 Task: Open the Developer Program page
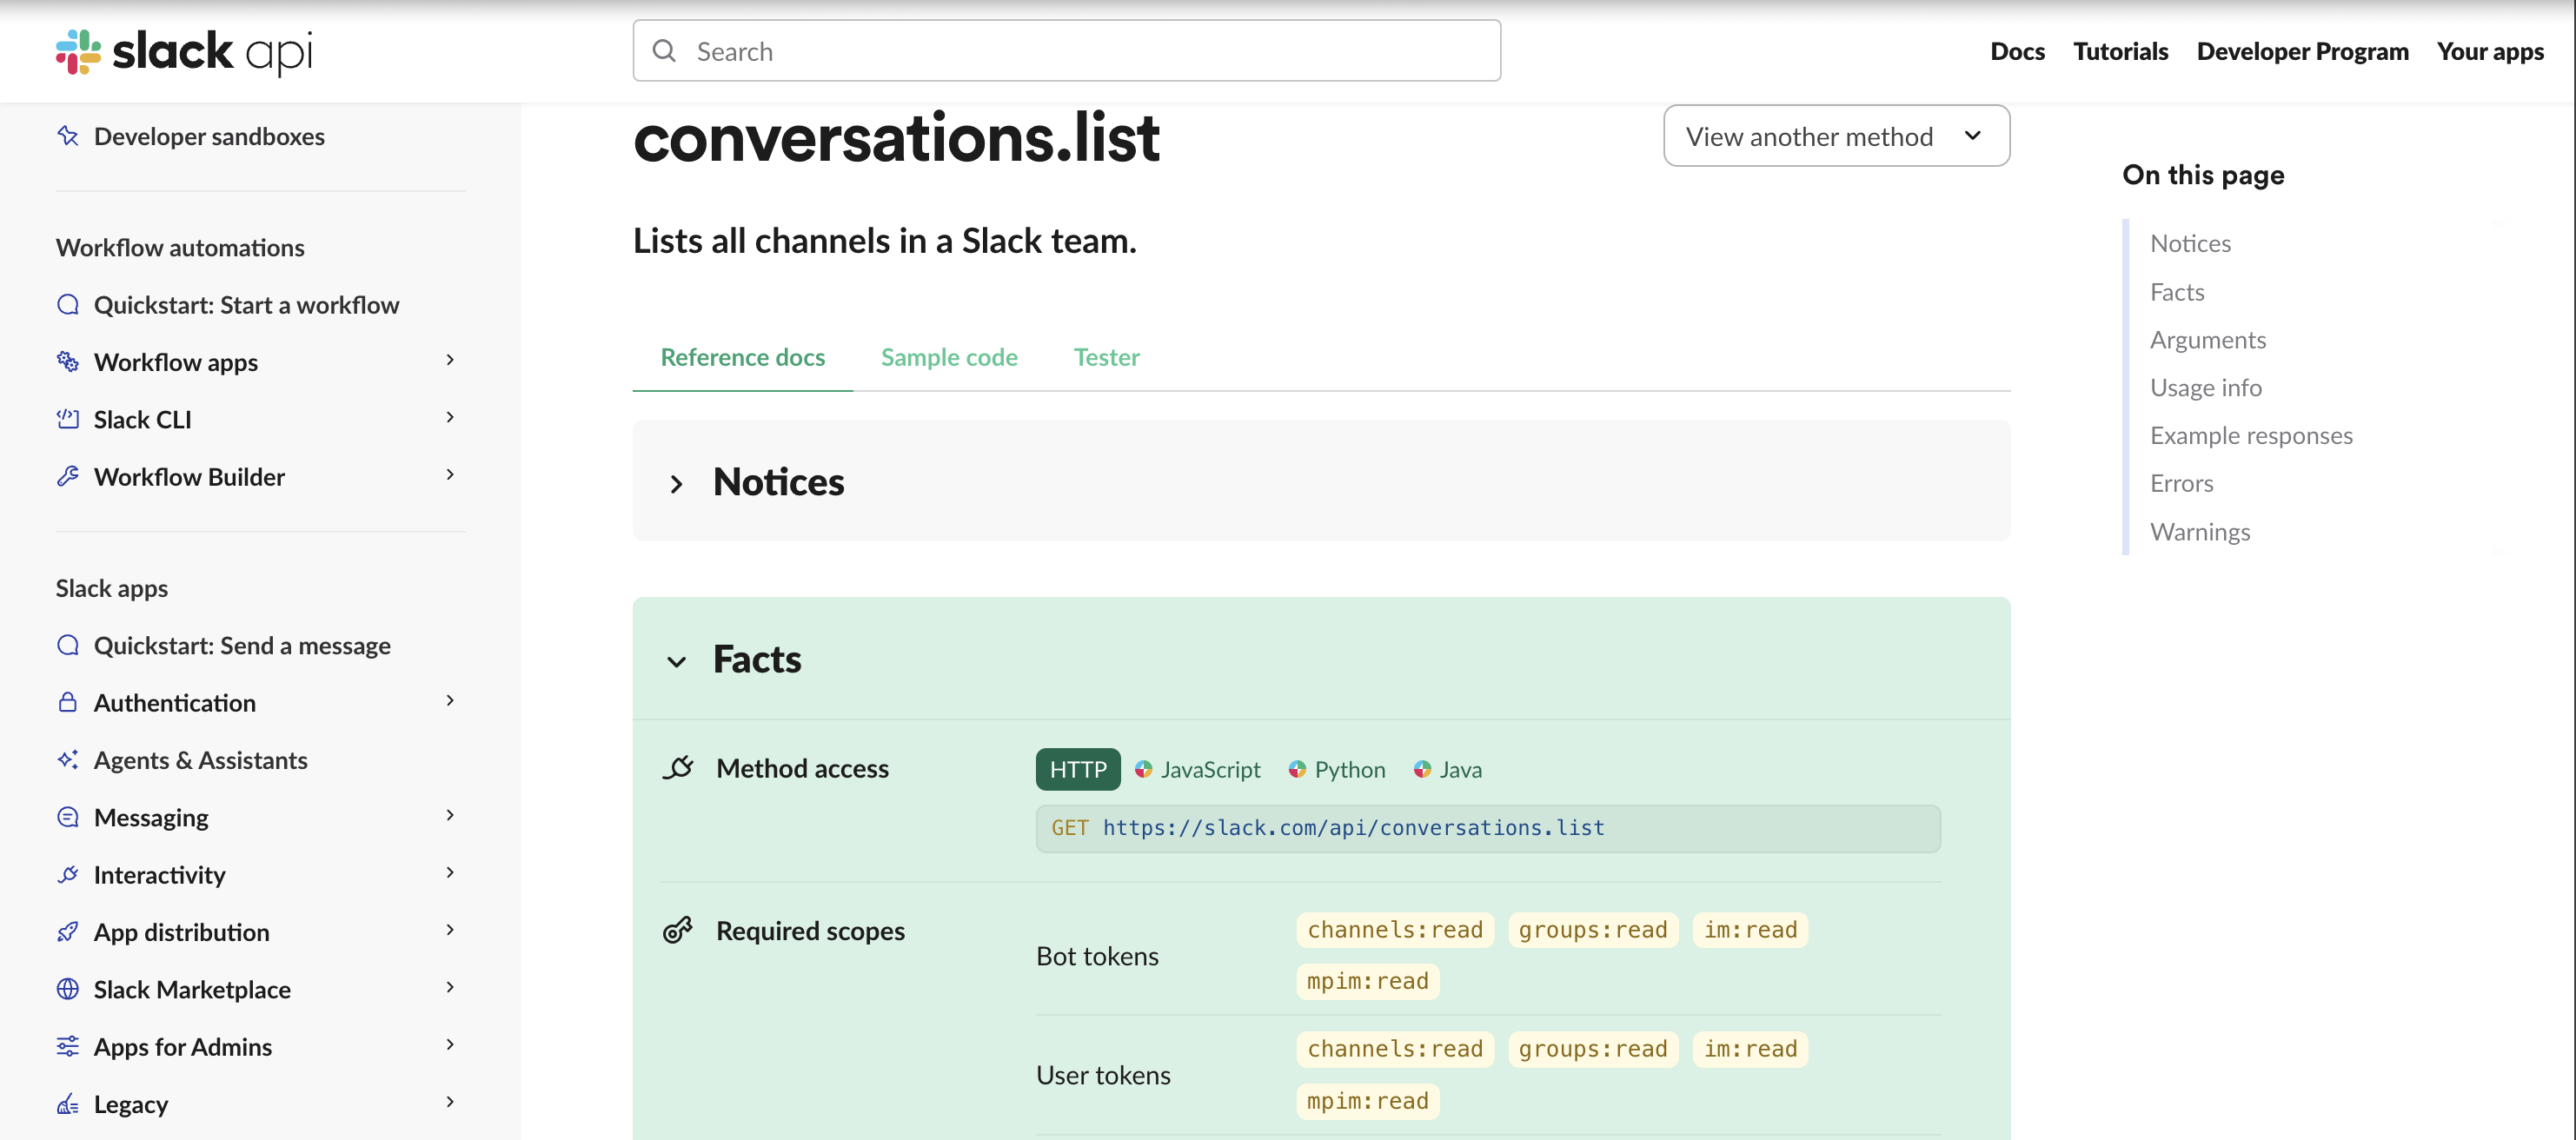point(2303,51)
